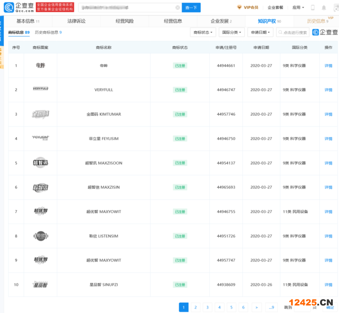The image size is (339, 313).
Task: Open 详情 for trademark 44957747
Action: click(328, 260)
